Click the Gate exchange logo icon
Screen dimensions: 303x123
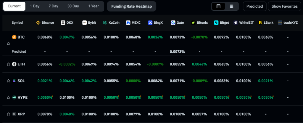pos(173,22)
